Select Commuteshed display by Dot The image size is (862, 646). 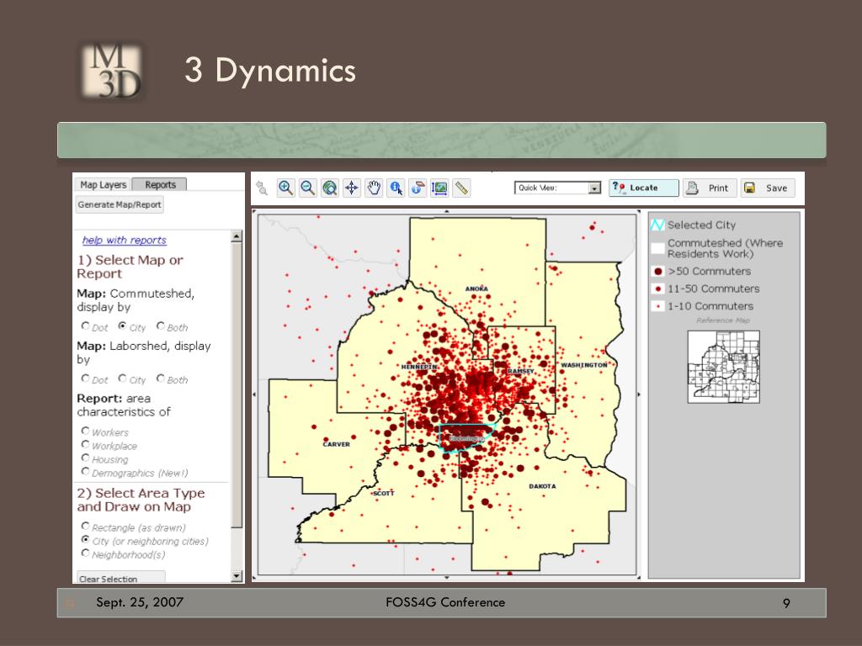(x=85, y=326)
